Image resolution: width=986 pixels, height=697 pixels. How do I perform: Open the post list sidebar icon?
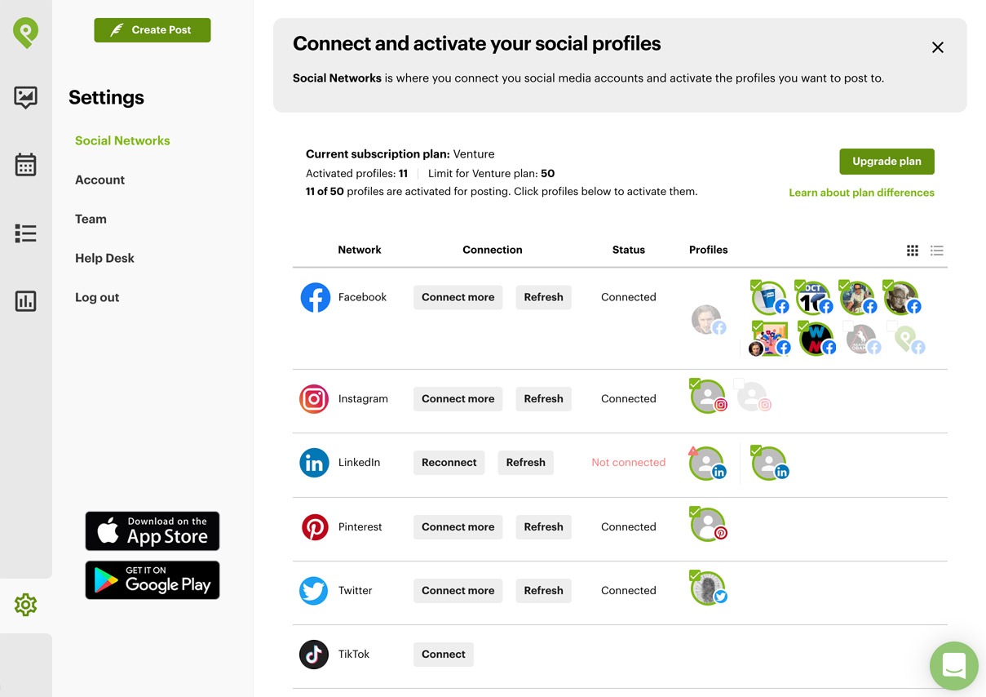(25, 233)
